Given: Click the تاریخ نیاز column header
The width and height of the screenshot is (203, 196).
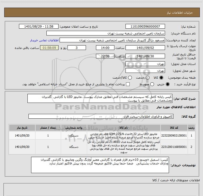Looking at the screenshot, I should (22, 128).
